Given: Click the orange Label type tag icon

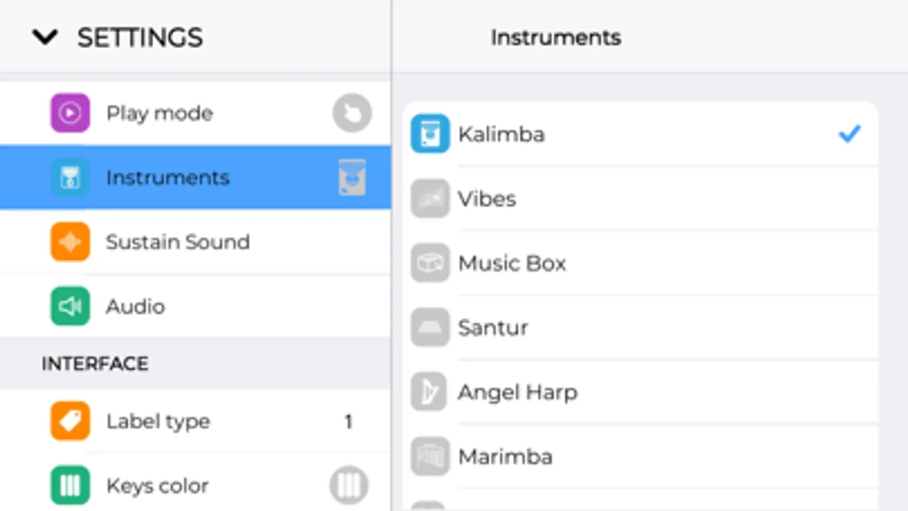Looking at the screenshot, I should tap(70, 421).
